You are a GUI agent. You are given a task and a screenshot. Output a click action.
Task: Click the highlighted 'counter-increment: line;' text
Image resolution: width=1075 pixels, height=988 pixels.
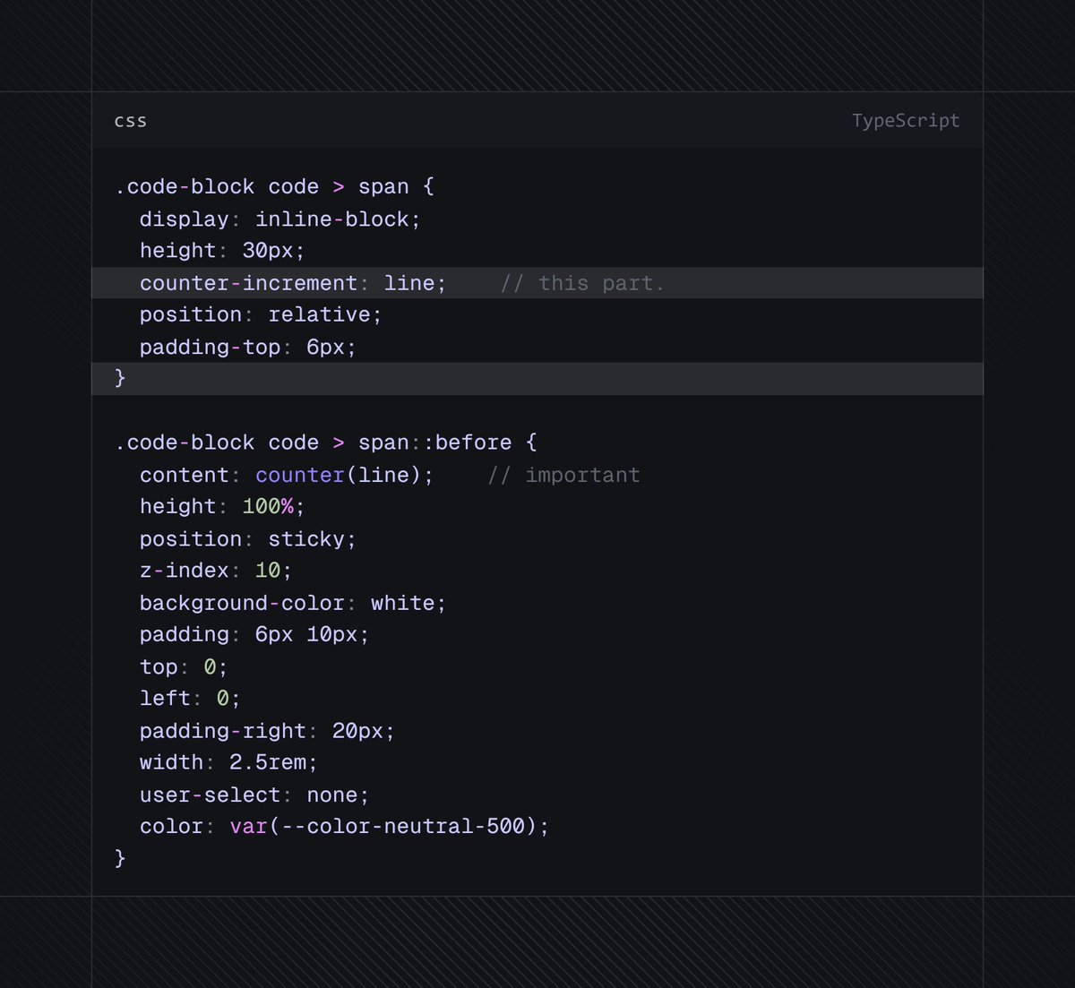click(293, 283)
